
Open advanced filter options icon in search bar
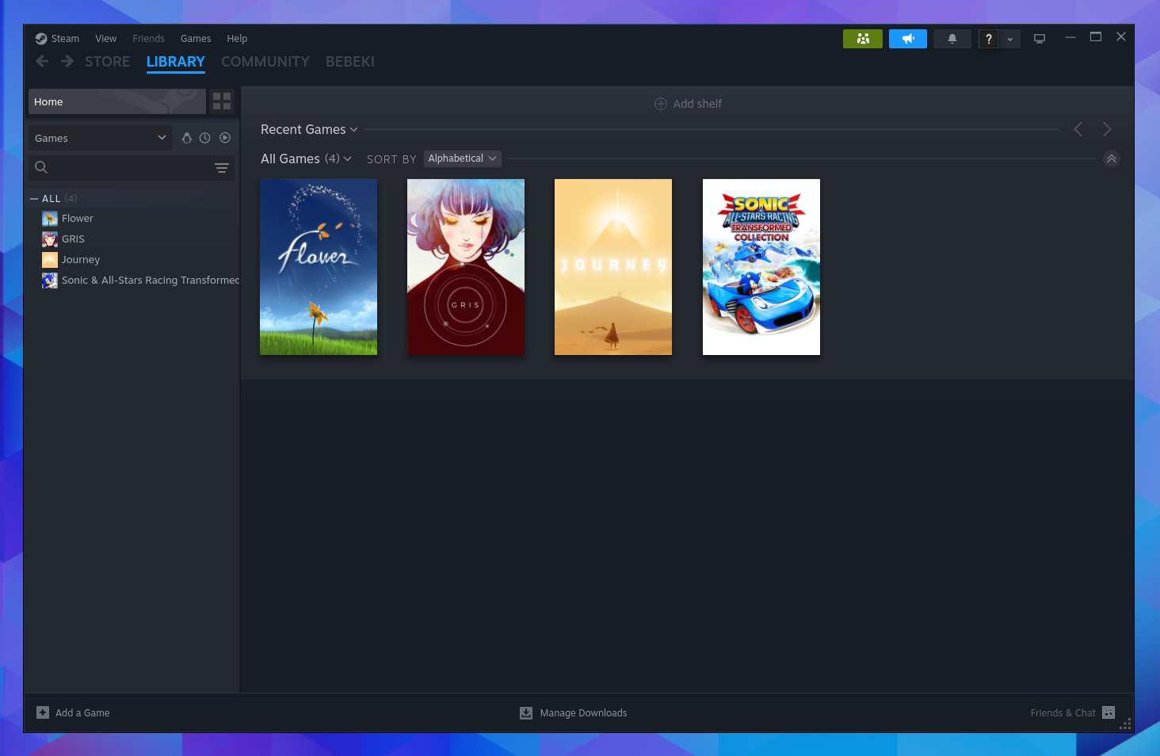(221, 167)
